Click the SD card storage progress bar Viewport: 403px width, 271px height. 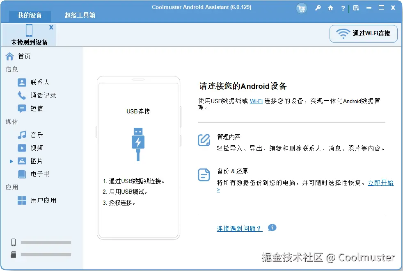[x=46, y=255]
